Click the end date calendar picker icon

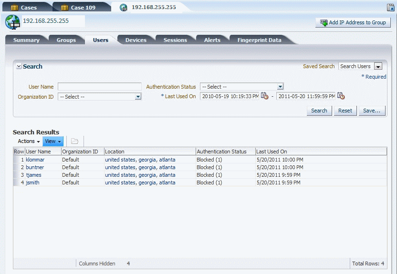(x=341, y=96)
